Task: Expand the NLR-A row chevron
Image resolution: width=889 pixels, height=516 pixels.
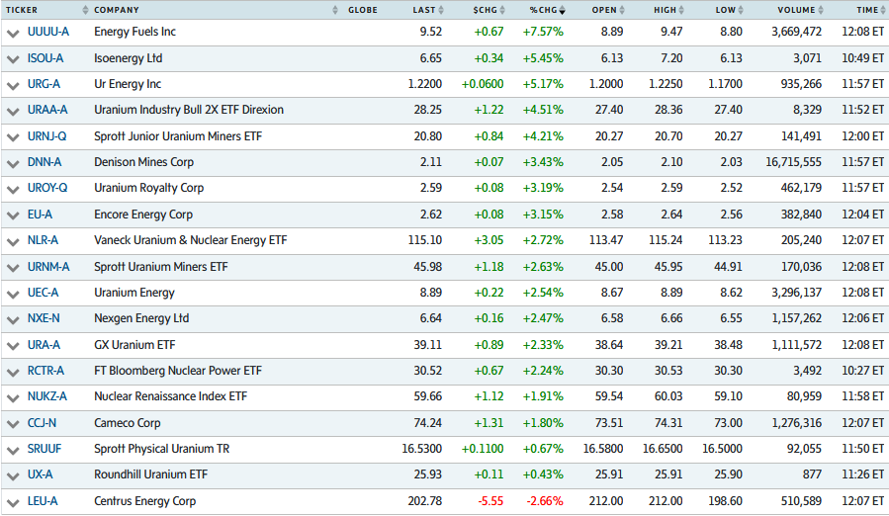Action: click(13, 242)
